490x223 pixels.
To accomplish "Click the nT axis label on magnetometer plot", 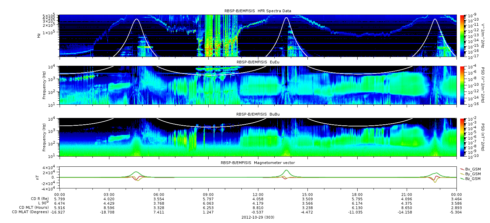I will click(39, 177).
